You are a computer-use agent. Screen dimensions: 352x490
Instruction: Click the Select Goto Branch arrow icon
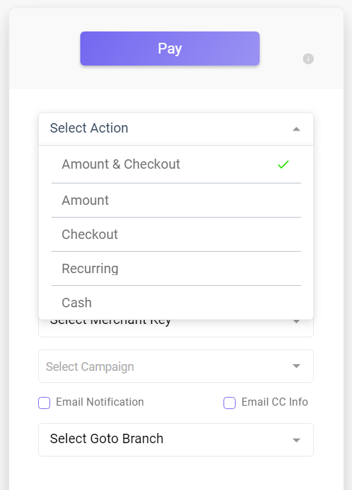296,440
